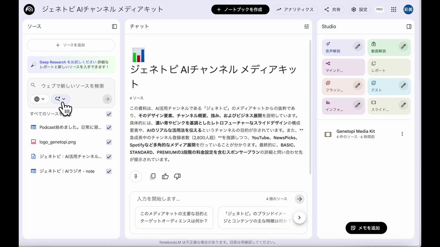Viewport: 440px width, 247px height.
Task: Create フラッシュ cards tile
Action: point(344,87)
